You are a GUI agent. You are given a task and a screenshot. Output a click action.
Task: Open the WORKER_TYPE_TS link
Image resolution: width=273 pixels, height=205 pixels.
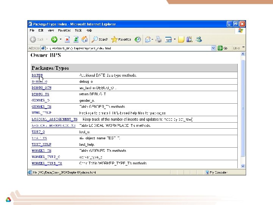click(47, 163)
